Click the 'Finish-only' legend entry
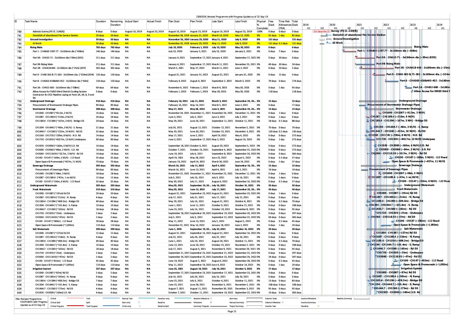The height and width of the screenshot is (328, 464). point(131,306)
